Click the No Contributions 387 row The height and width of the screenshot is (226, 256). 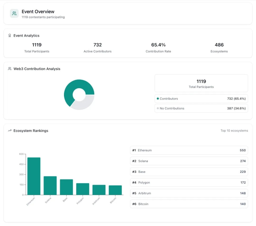click(x=201, y=109)
